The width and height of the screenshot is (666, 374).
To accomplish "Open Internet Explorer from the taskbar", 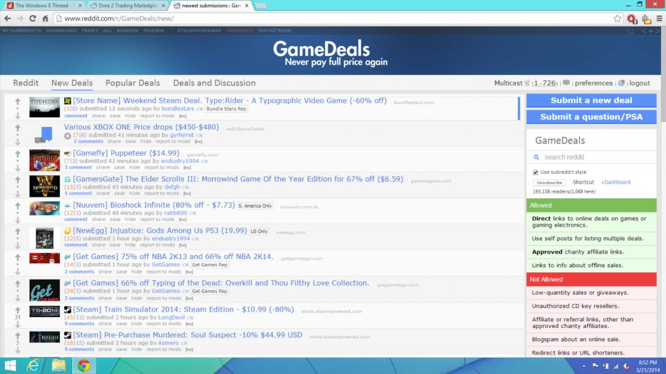I will click(35, 365).
